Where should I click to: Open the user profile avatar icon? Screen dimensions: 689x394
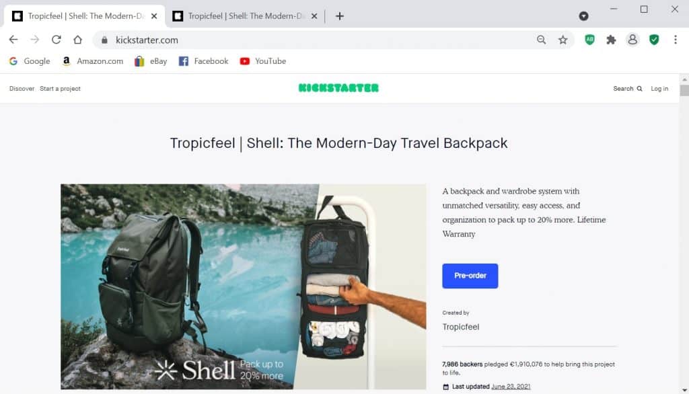coord(632,40)
